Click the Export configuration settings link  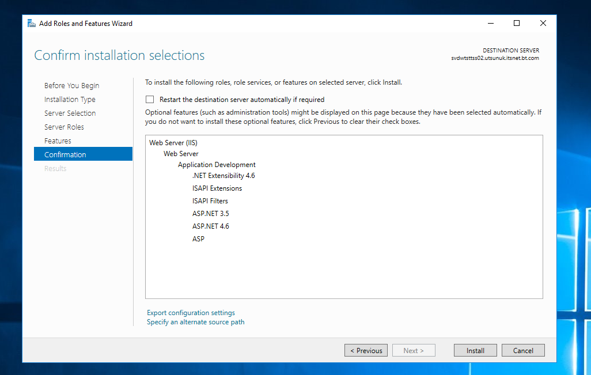191,313
